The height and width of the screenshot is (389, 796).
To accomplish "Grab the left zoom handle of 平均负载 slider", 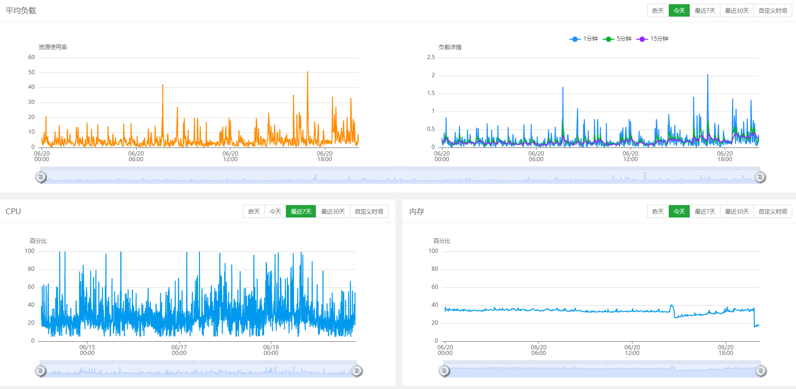I will tap(41, 177).
